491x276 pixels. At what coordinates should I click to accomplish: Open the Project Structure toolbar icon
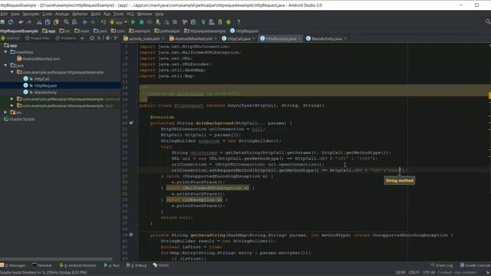click(193, 22)
